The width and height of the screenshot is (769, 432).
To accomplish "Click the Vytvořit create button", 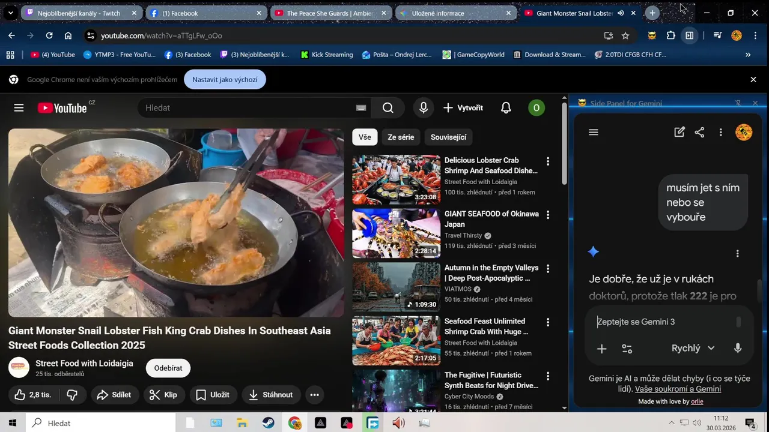I will [463, 108].
